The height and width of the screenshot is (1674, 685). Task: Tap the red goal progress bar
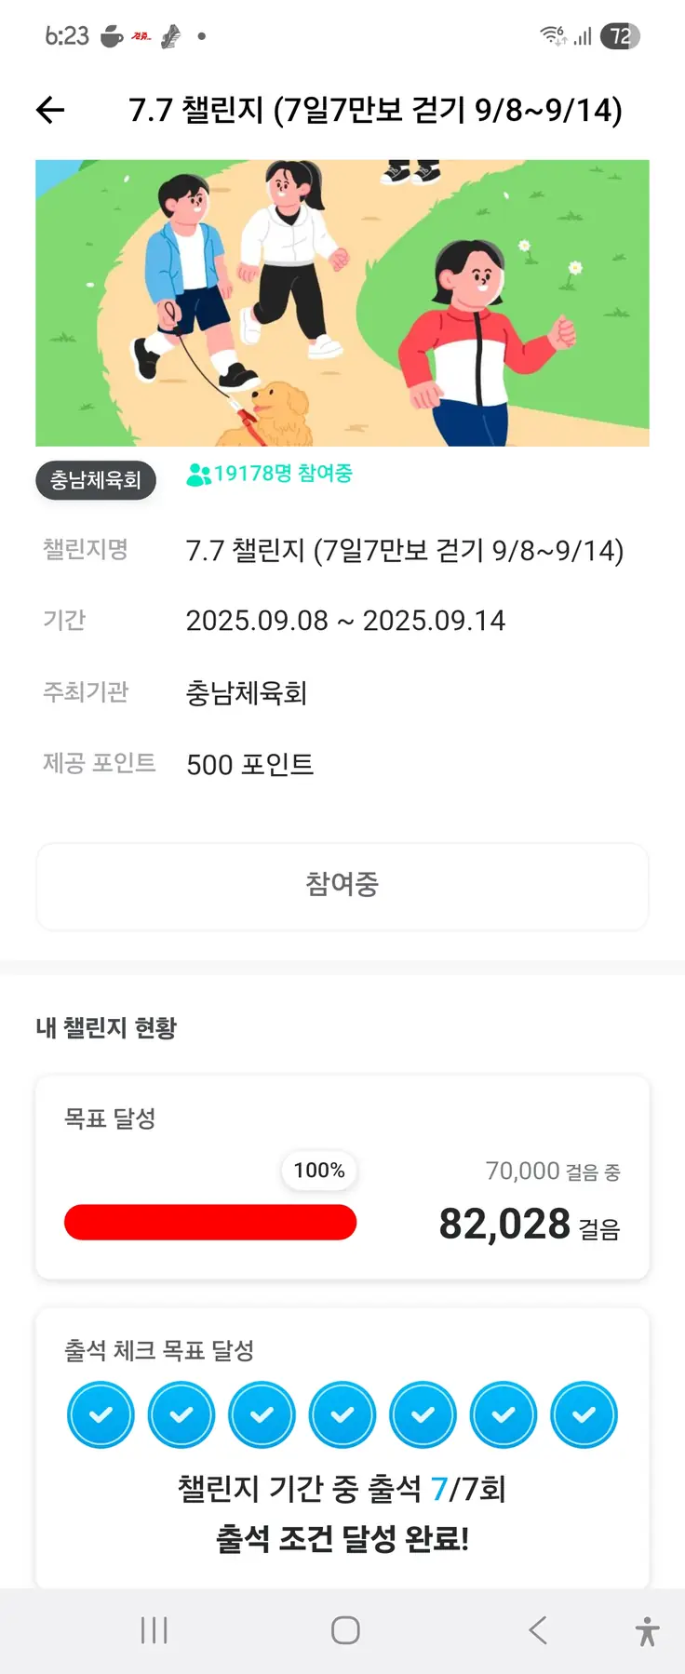(210, 1222)
